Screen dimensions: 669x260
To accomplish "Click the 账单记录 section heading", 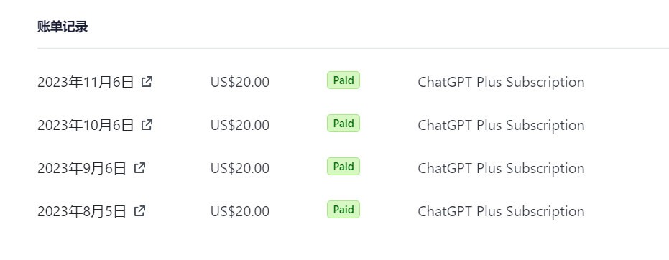I will coord(63,27).
